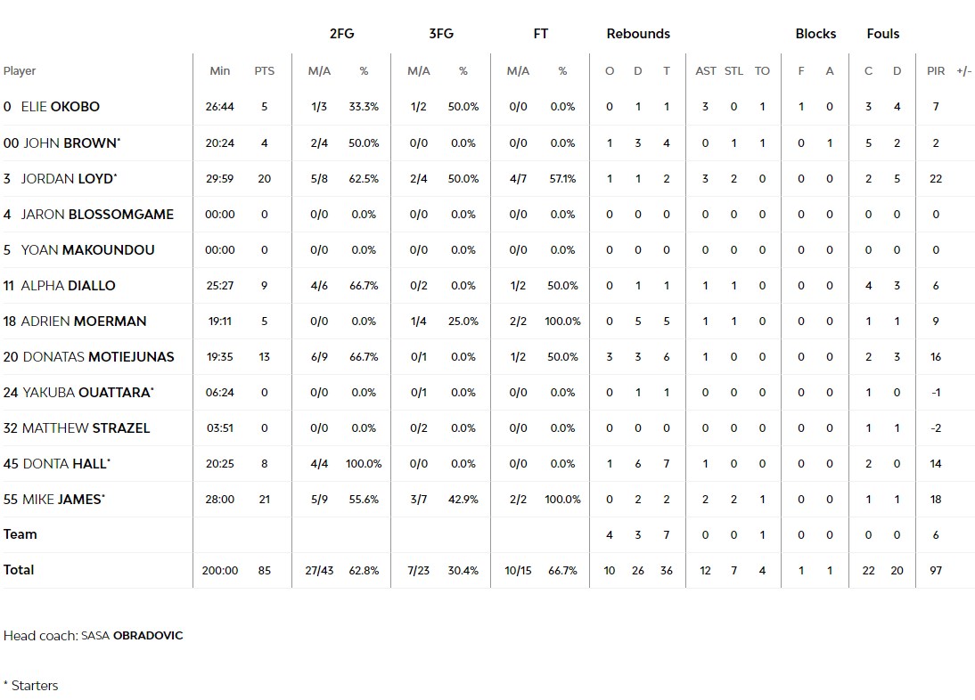Click the AST column header
Screen dimensions: 975x700
pos(705,71)
